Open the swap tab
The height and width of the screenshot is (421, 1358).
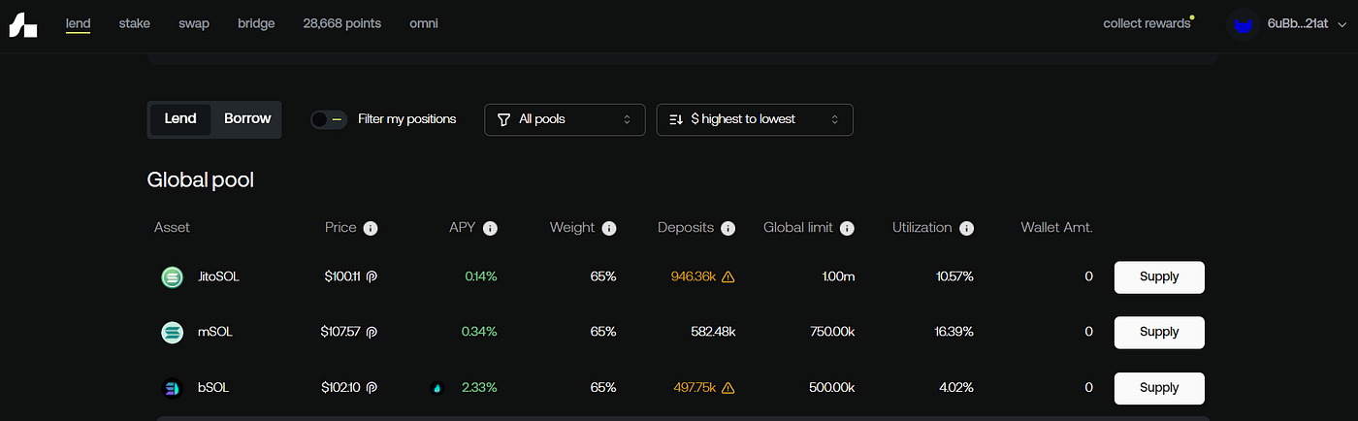click(x=193, y=23)
